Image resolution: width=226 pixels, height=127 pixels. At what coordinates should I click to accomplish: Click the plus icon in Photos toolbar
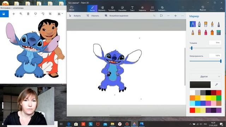click(x=13, y=14)
